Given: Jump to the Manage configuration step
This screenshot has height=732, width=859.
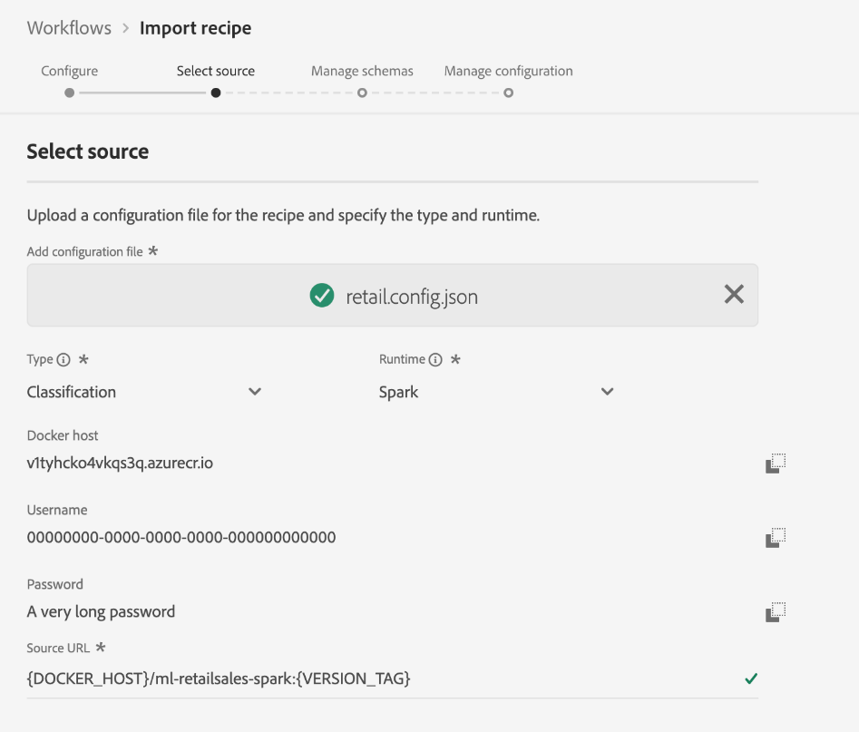Looking at the screenshot, I should 508,71.
